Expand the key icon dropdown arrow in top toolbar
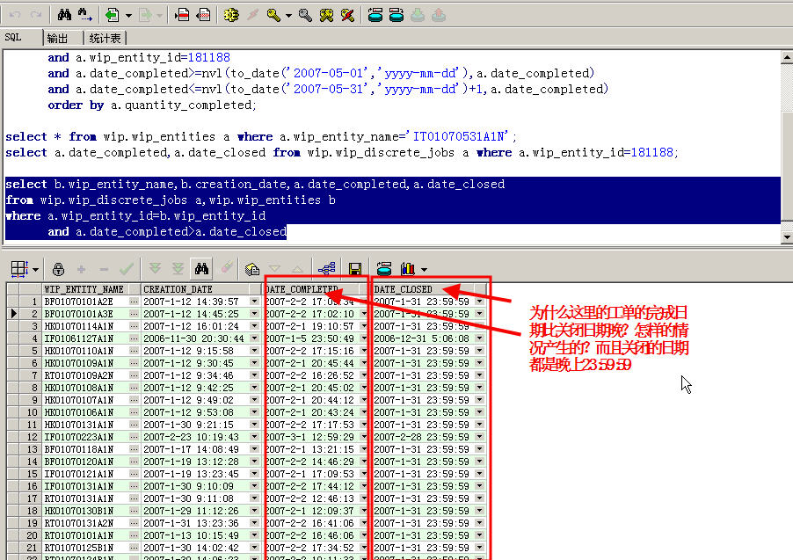 [287, 15]
